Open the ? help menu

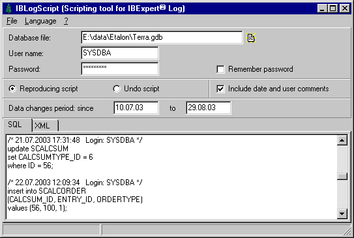tap(66, 21)
